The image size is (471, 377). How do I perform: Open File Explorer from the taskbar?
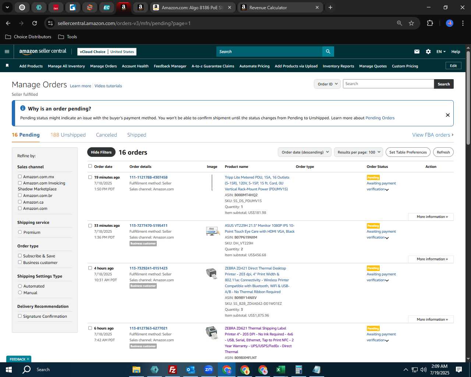tap(137, 370)
